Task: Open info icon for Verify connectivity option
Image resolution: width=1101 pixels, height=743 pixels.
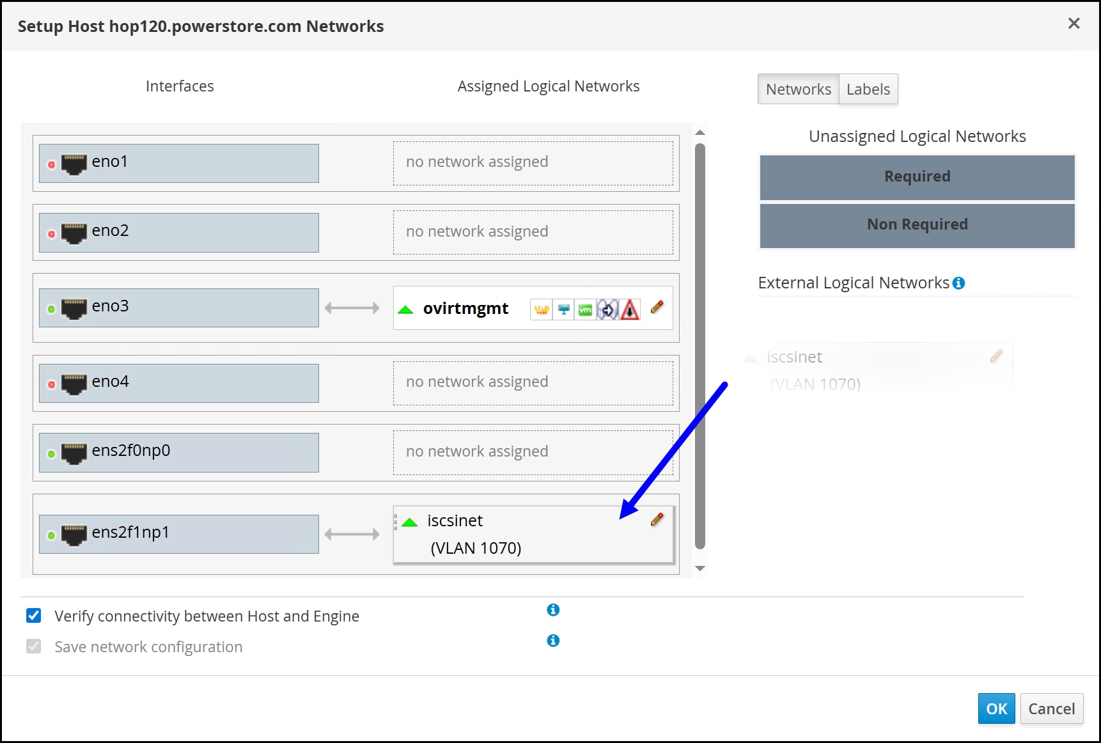Action: [553, 610]
